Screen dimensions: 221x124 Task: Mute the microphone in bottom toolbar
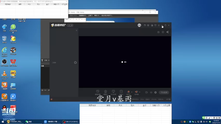click(128, 92)
